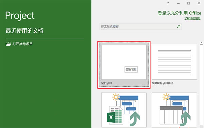
Task: Click 登录以充分利用 Office sign-in text
Action: (x=180, y=13)
